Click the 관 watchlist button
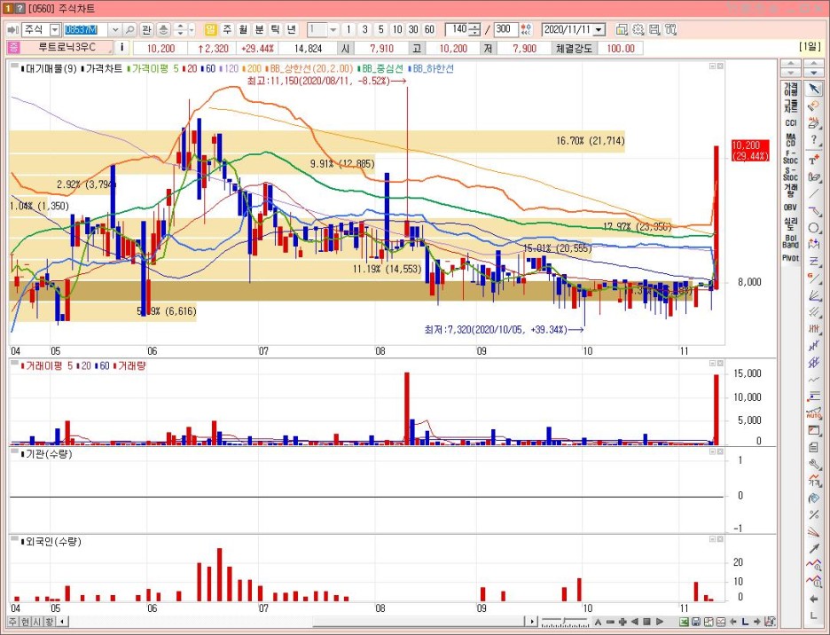830x635 pixels. click(x=146, y=29)
